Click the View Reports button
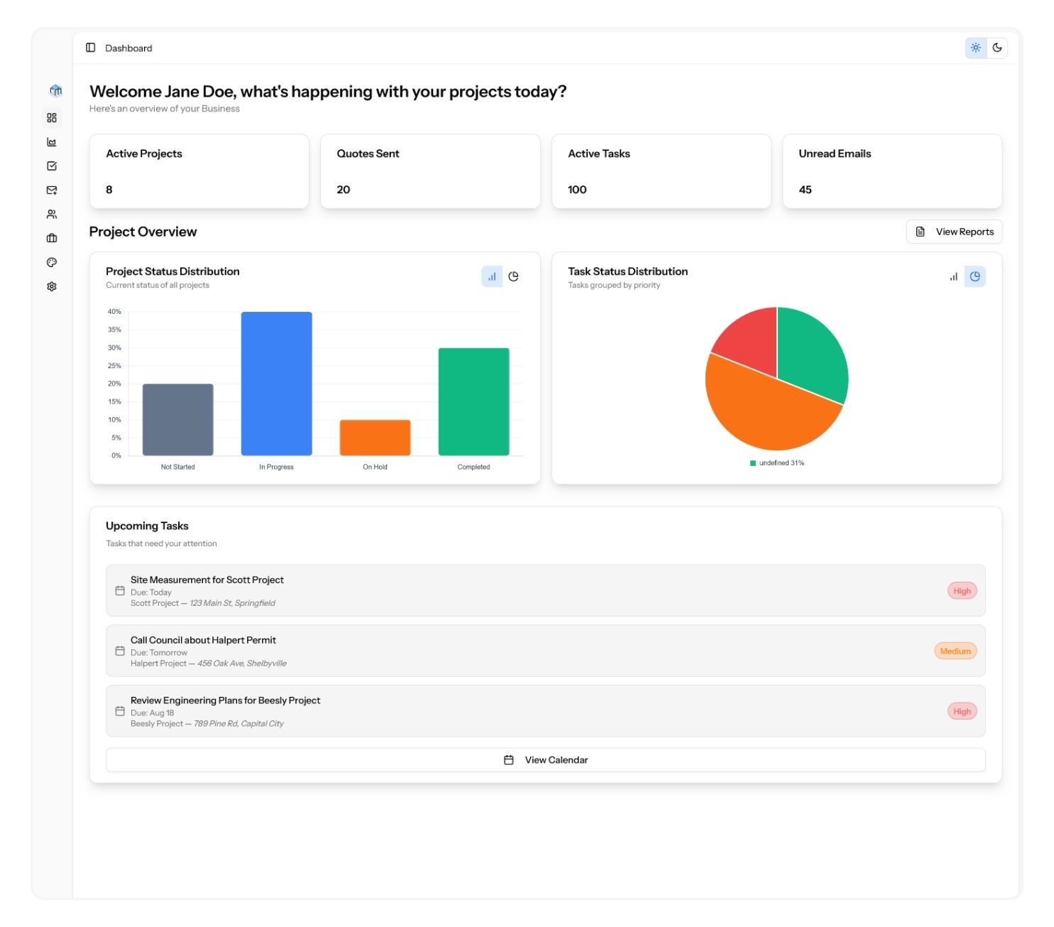This screenshot has width=1054, height=927. point(954,232)
